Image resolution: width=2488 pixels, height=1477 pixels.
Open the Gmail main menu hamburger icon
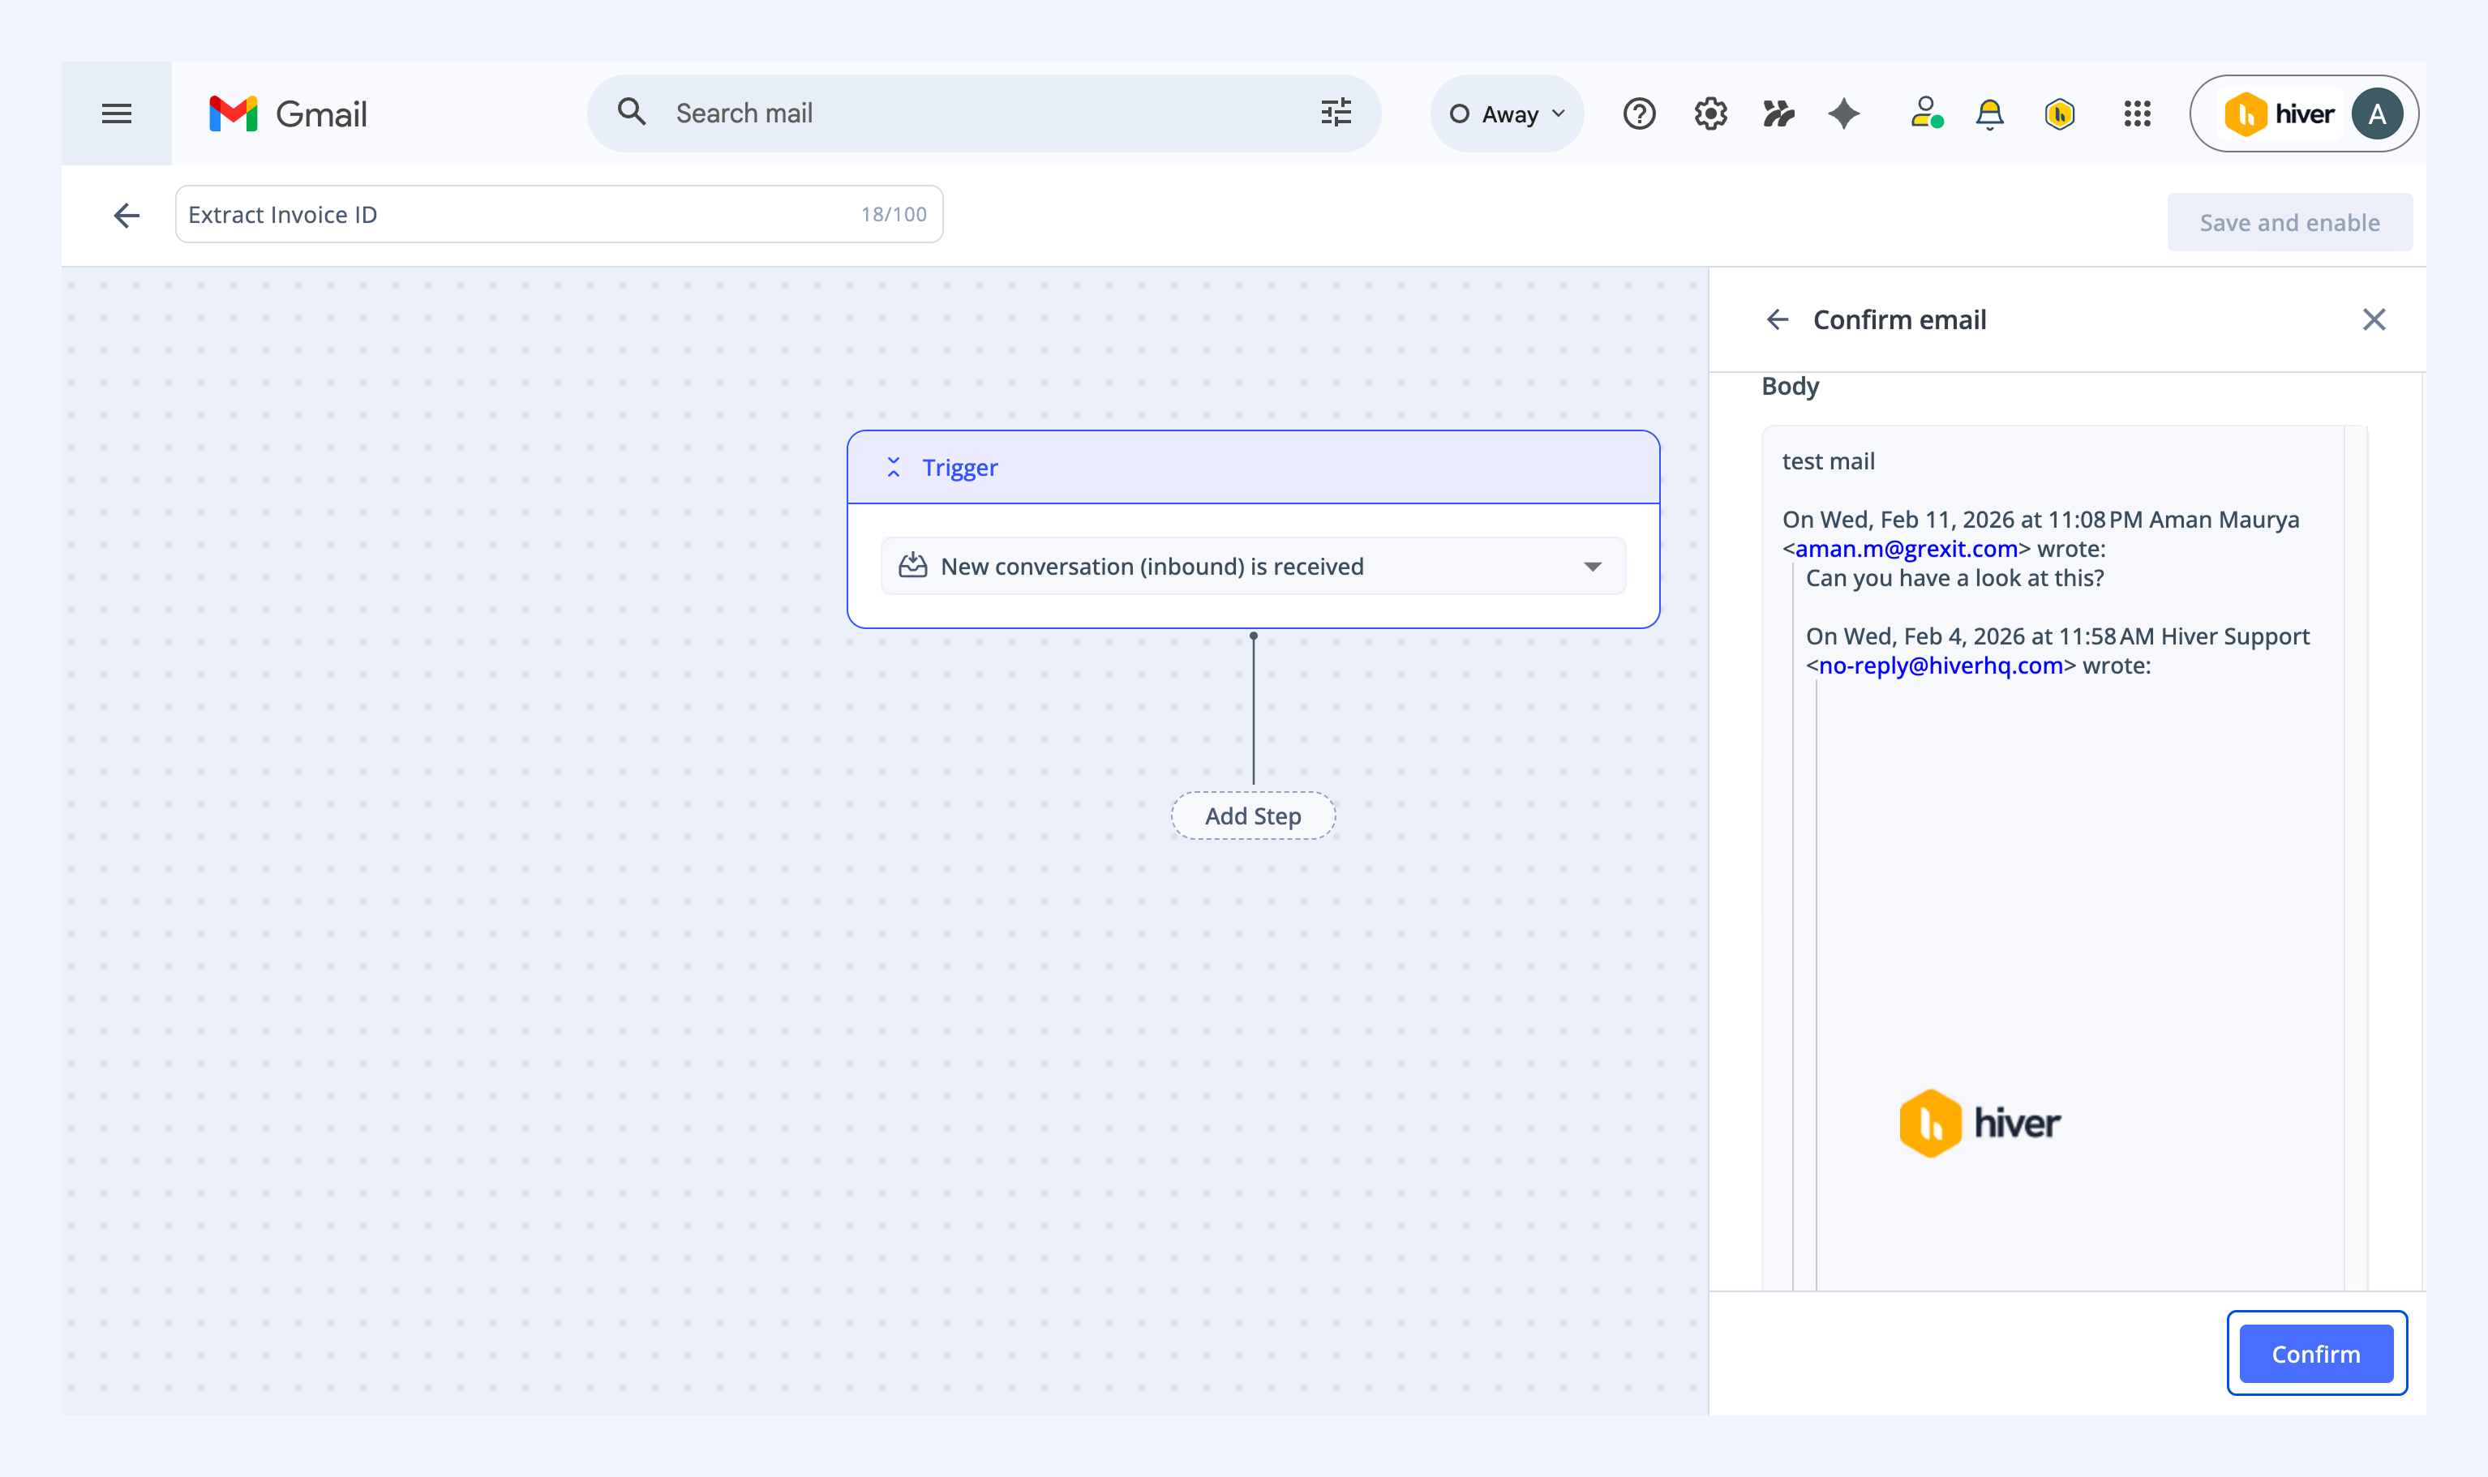[x=117, y=113]
